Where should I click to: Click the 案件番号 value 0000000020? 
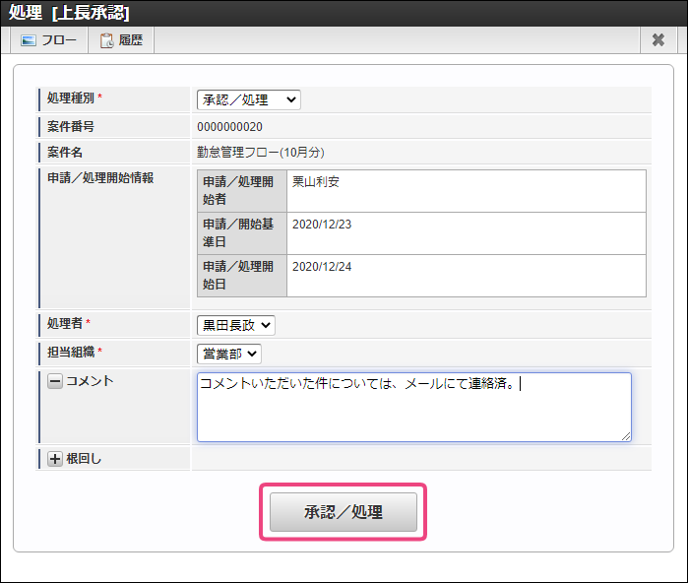[229, 127]
